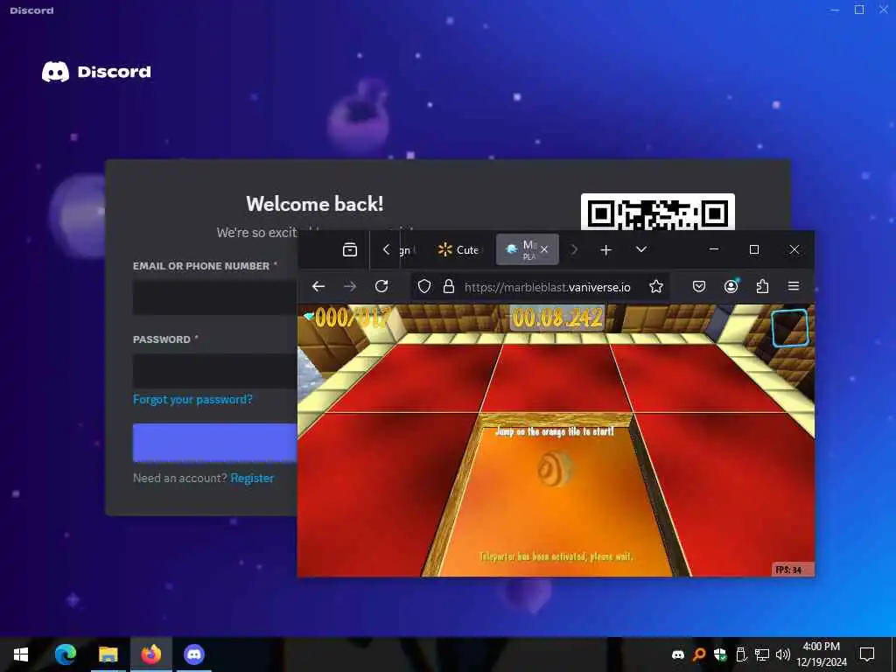This screenshot has width=896, height=672.
Task: Open the notification center icon
Action: (x=867, y=654)
